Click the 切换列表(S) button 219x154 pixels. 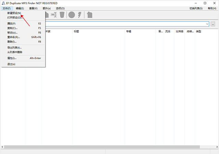pyautogui.click(x=196, y=8)
